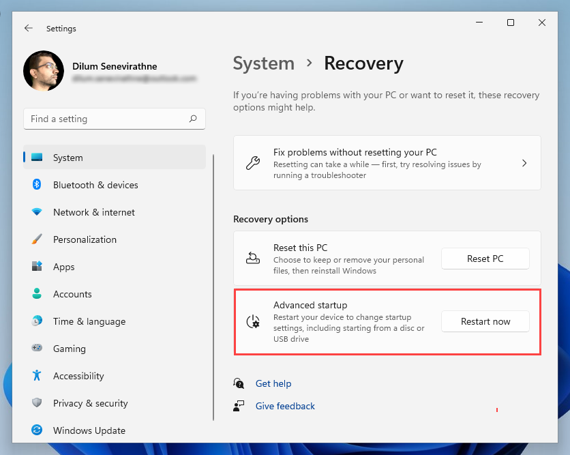
Task: Go to Windows Update section
Action: [89, 430]
